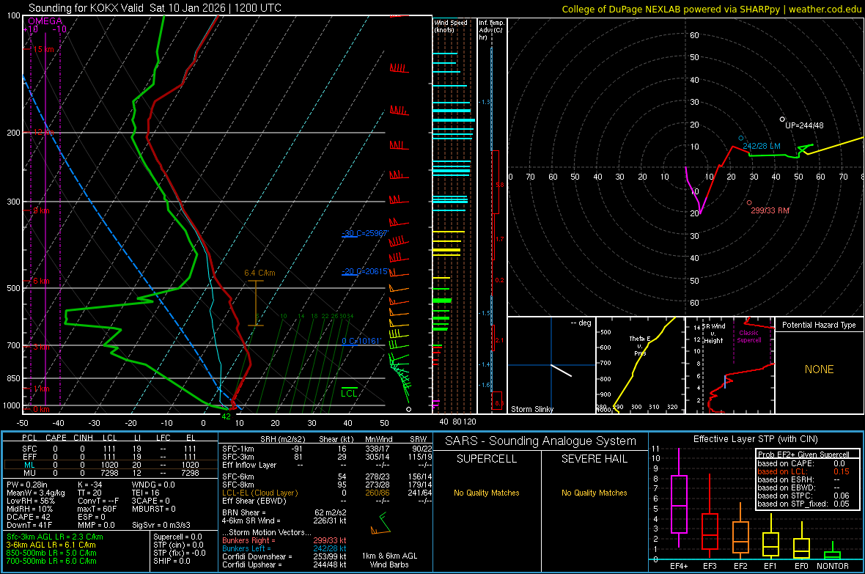Click the 'Storm Slinky' panel label
The height and width of the screenshot is (574, 865).
coord(531,409)
